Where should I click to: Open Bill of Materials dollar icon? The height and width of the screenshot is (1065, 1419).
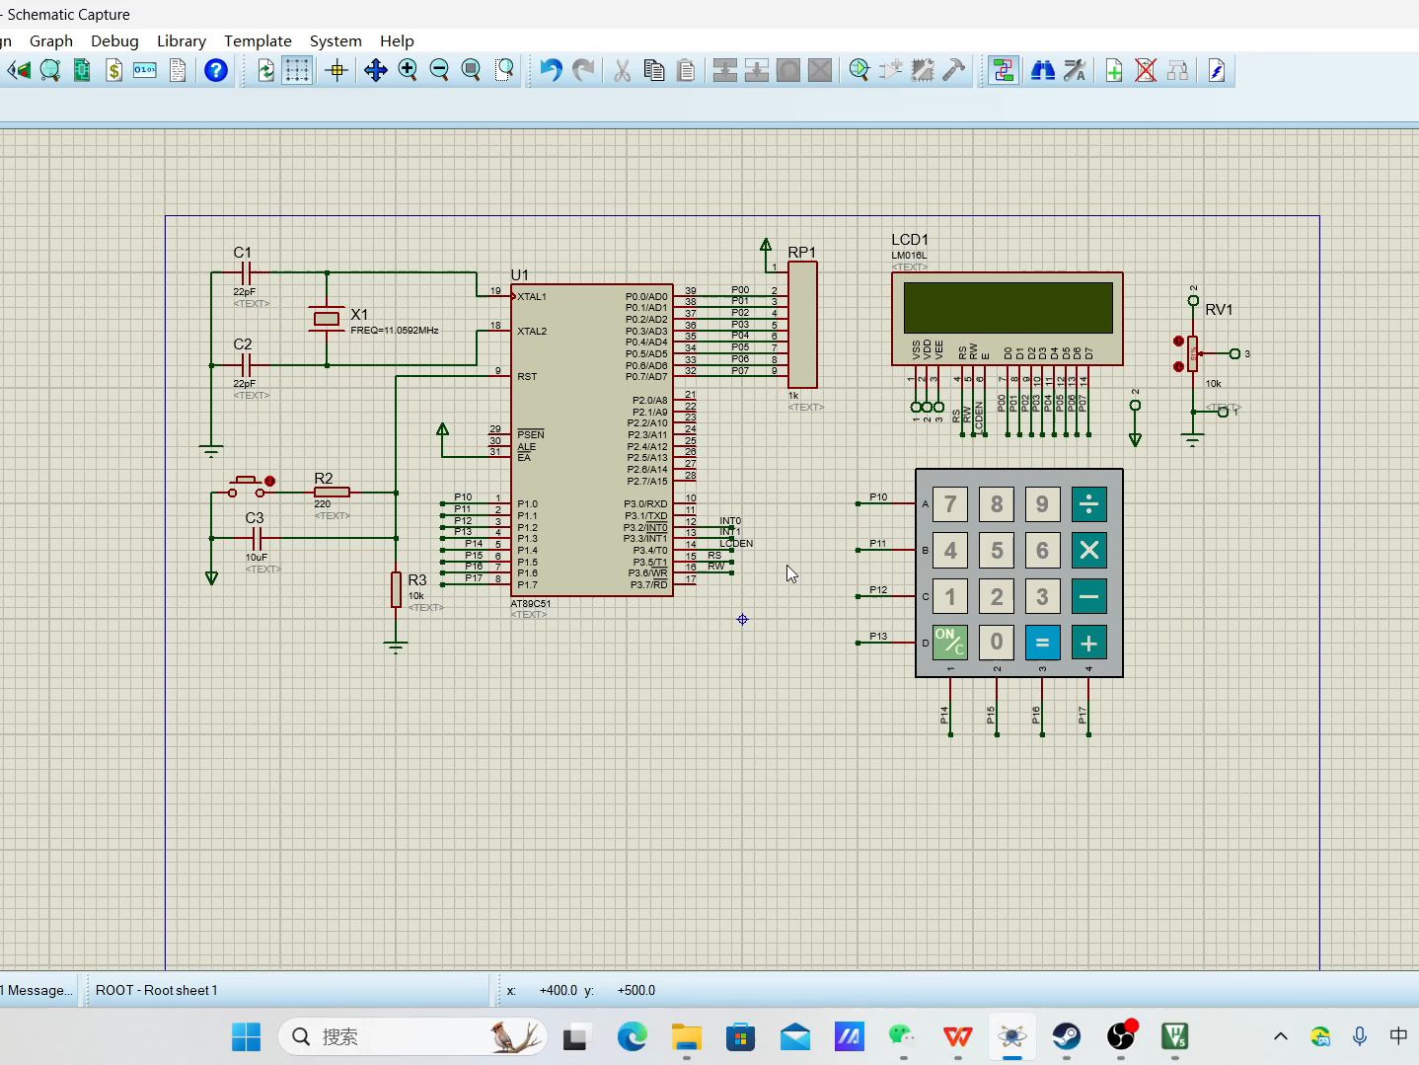click(x=113, y=70)
